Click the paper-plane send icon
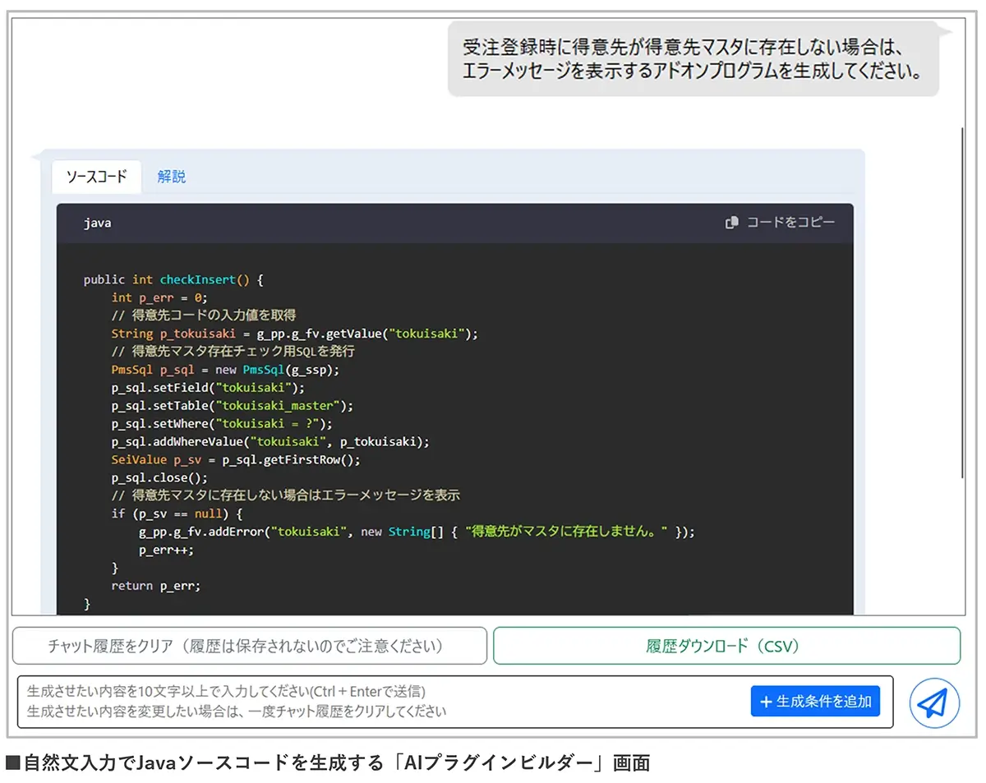This screenshot has height=783, width=986. click(934, 702)
